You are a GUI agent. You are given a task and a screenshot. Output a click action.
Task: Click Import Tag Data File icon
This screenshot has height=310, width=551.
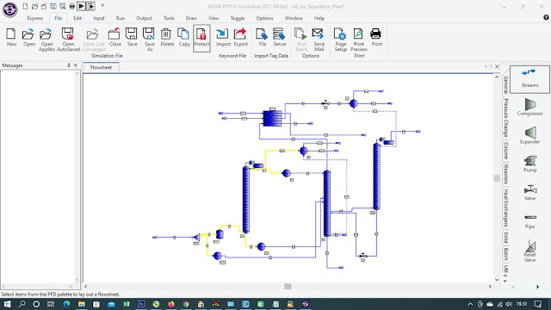tap(262, 37)
